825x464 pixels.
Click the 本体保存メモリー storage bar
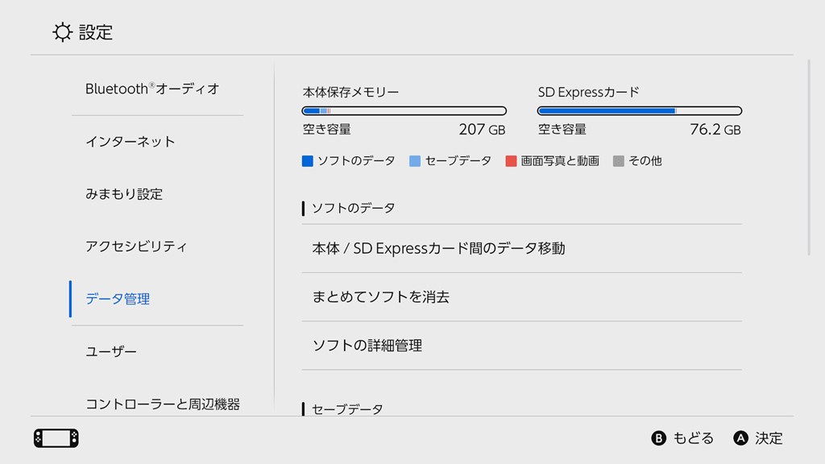pyautogui.click(x=404, y=110)
